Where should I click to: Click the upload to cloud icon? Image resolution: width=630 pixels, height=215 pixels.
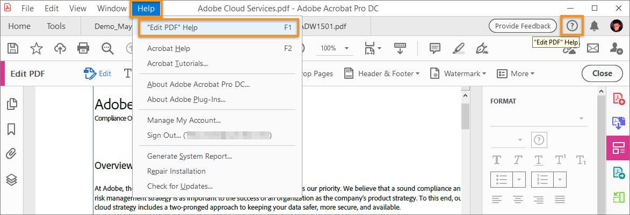coord(60,48)
